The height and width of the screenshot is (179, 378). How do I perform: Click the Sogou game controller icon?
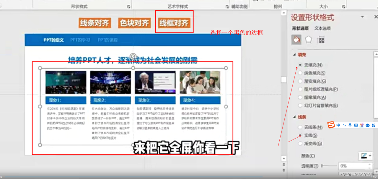pos(368,125)
